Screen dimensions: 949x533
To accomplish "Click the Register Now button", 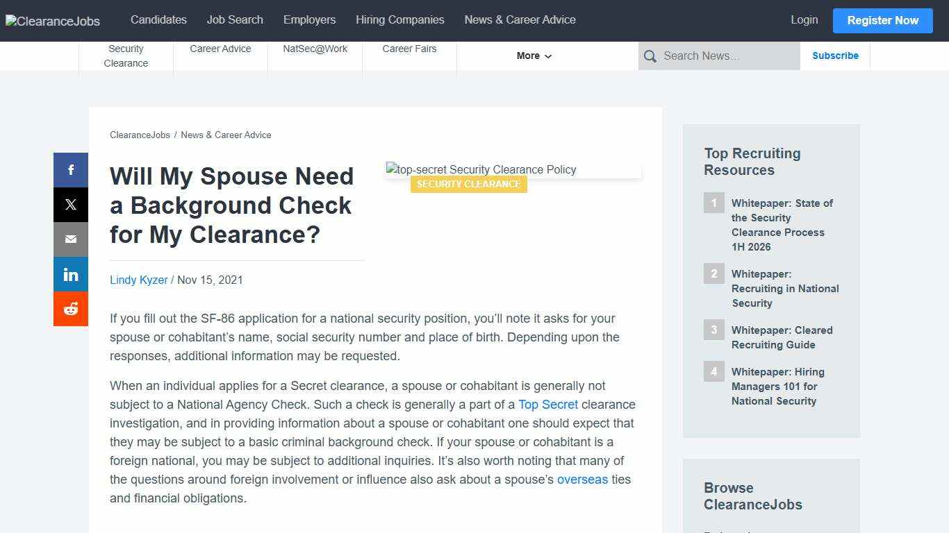I will click(882, 20).
